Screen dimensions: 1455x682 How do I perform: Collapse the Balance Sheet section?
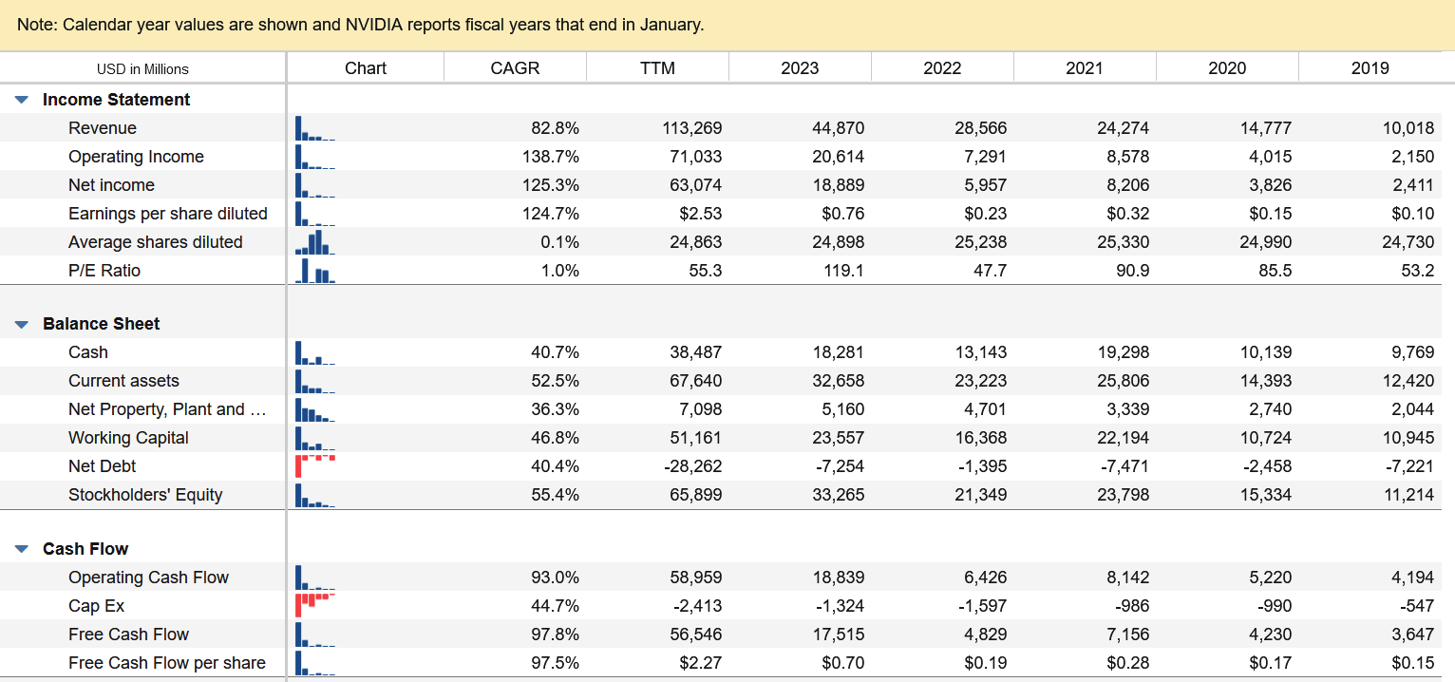coord(23,324)
